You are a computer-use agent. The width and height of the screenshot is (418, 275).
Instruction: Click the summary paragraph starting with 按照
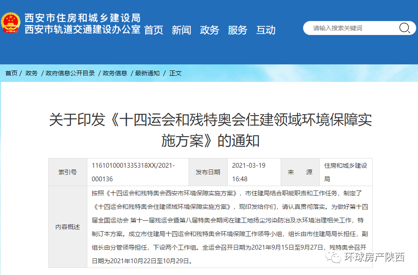(x=230, y=227)
